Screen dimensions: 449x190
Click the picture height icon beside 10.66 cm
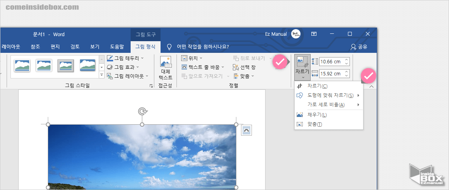pos(314,61)
